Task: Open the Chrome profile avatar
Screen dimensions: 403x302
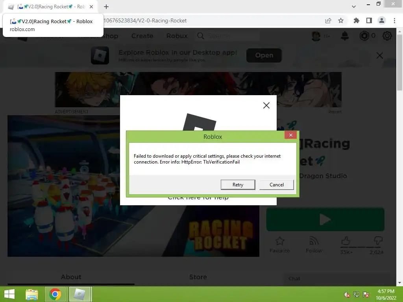Action: point(382,20)
